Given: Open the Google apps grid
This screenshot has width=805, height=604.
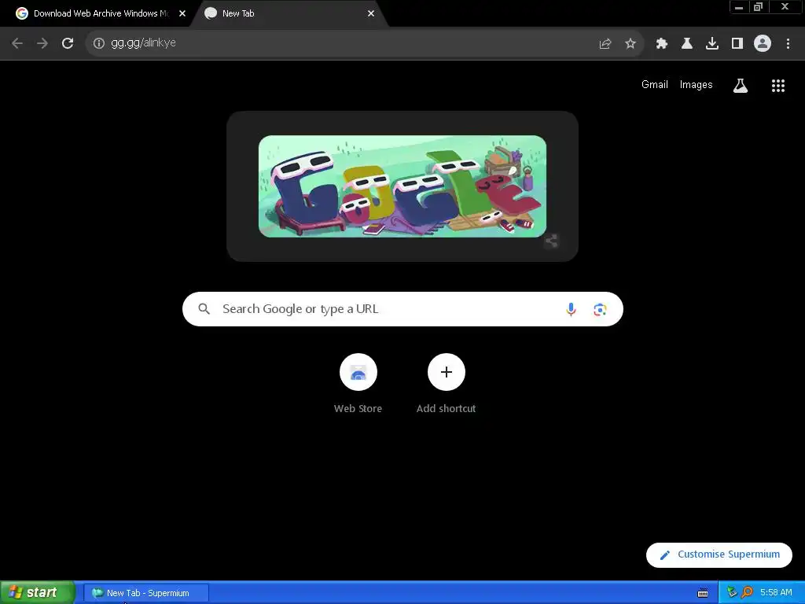Looking at the screenshot, I should (778, 85).
